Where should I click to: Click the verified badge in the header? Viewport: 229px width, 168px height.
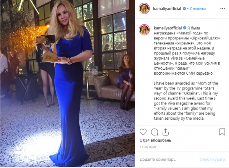184,9
